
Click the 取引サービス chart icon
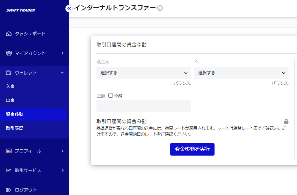pyautogui.click(x=9, y=171)
